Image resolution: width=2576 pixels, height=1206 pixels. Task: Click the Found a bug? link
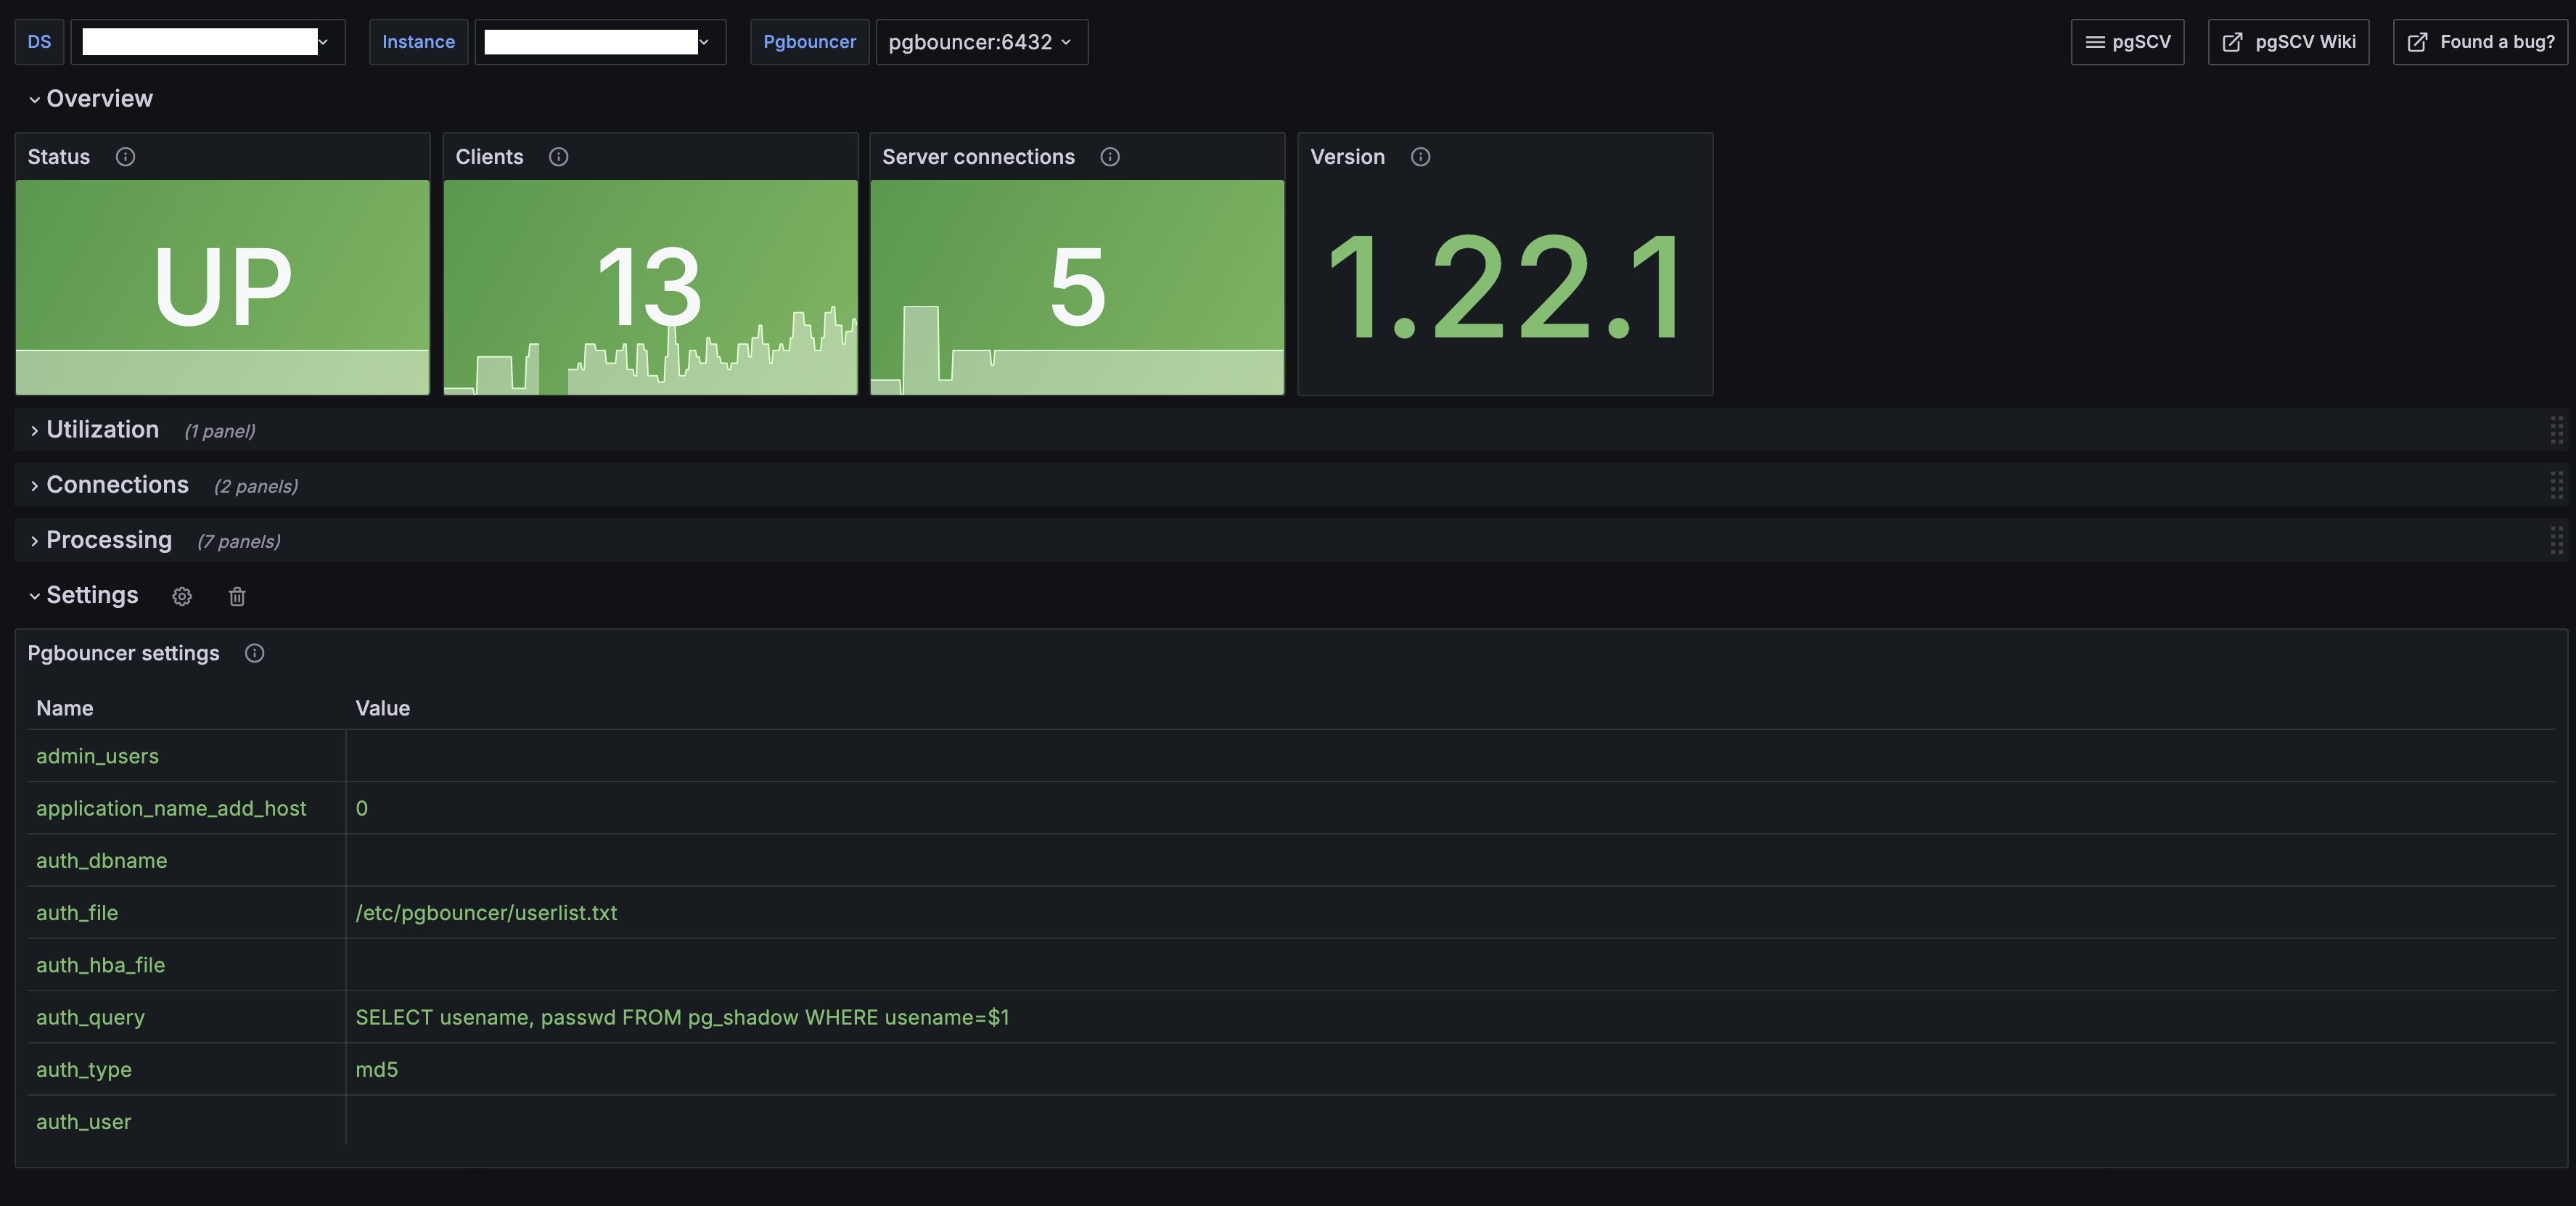[2480, 42]
